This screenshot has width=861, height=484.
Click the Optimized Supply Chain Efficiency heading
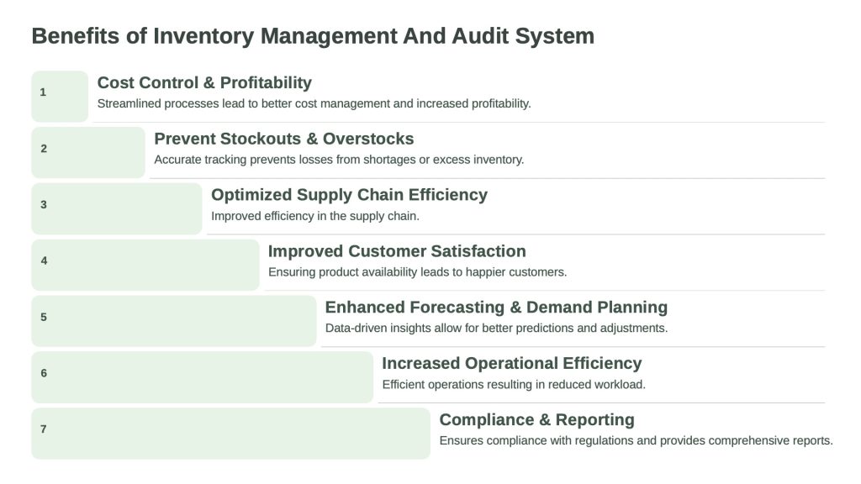pos(349,195)
